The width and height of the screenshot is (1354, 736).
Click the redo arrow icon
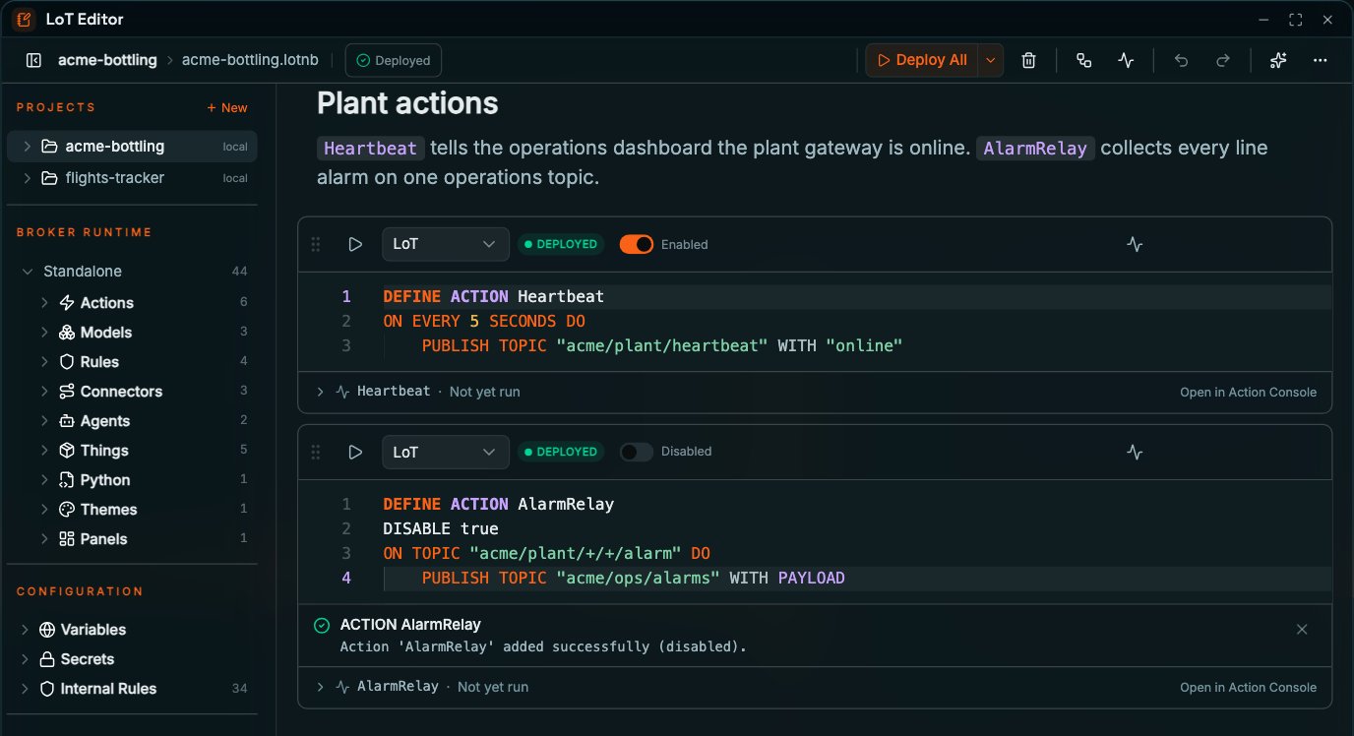coord(1223,60)
